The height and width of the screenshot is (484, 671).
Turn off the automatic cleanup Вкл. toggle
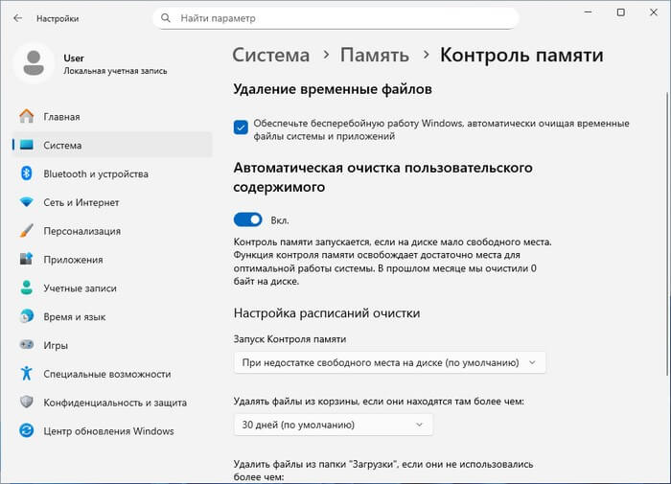pyautogui.click(x=247, y=219)
